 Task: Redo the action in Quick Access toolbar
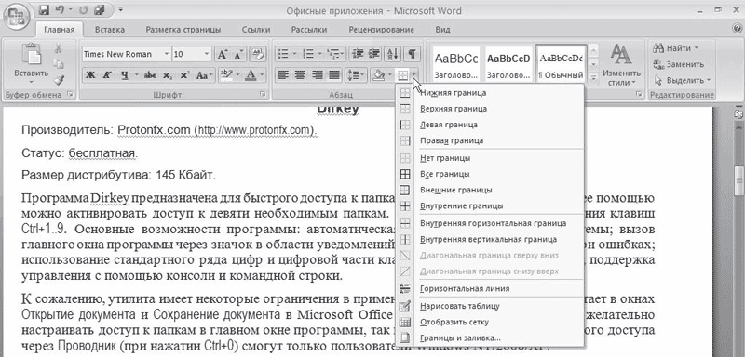(84, 9)
